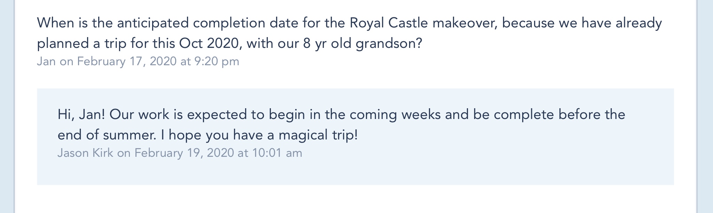Click Jan's name in the comment byline

coord(46,61)
